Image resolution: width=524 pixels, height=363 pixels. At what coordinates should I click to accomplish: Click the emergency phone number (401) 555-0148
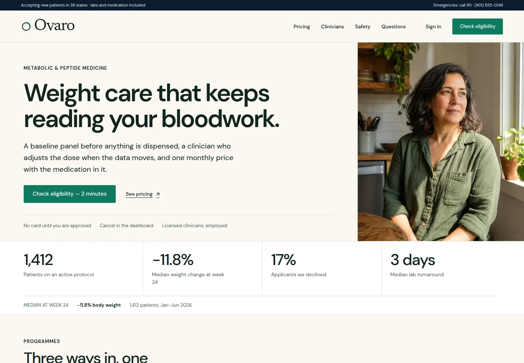(488, 5)
